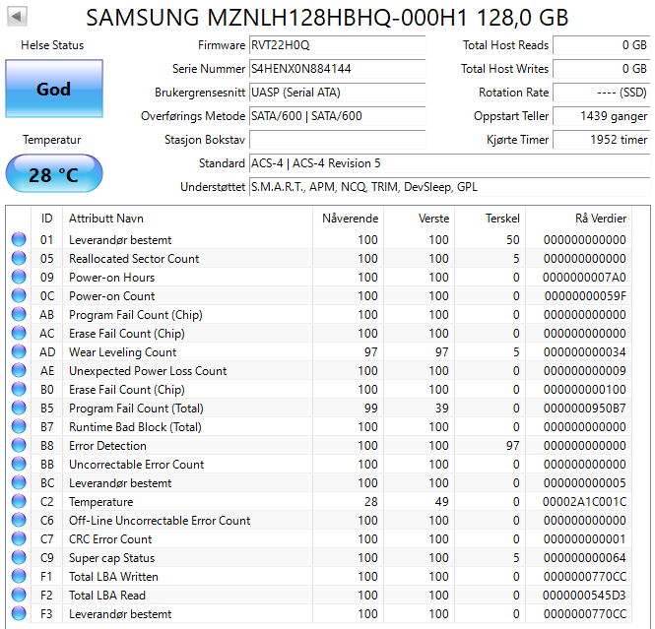Viewport: 655px width, 629px height.
Task: Click the status orb next to Error Detection
Action: pyautogui.click(x=19, y=446)
